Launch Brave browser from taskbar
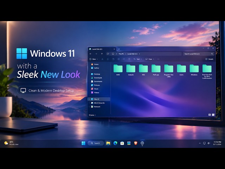225x169 pixels. (x=136, y=143)
